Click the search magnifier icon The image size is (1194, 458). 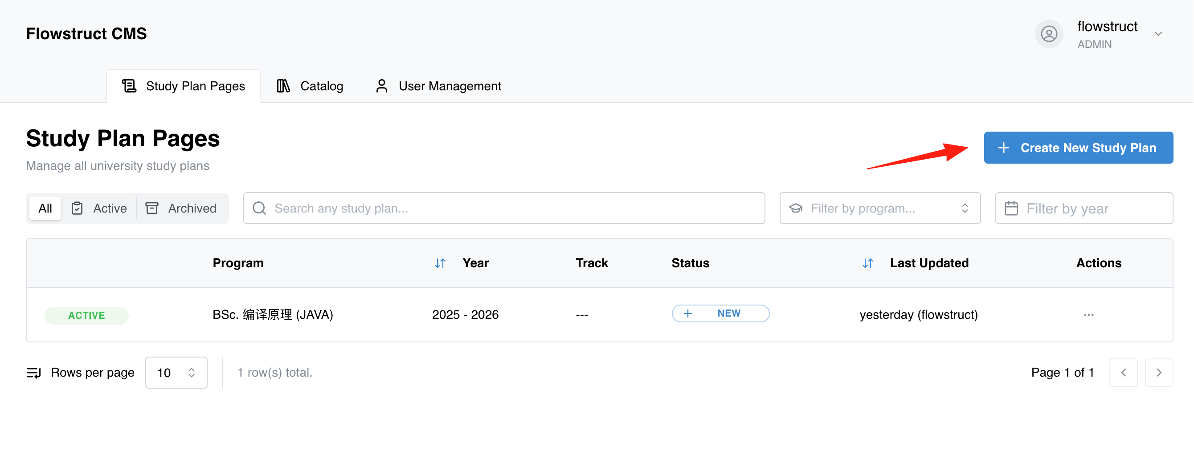(x=260, y=208)
